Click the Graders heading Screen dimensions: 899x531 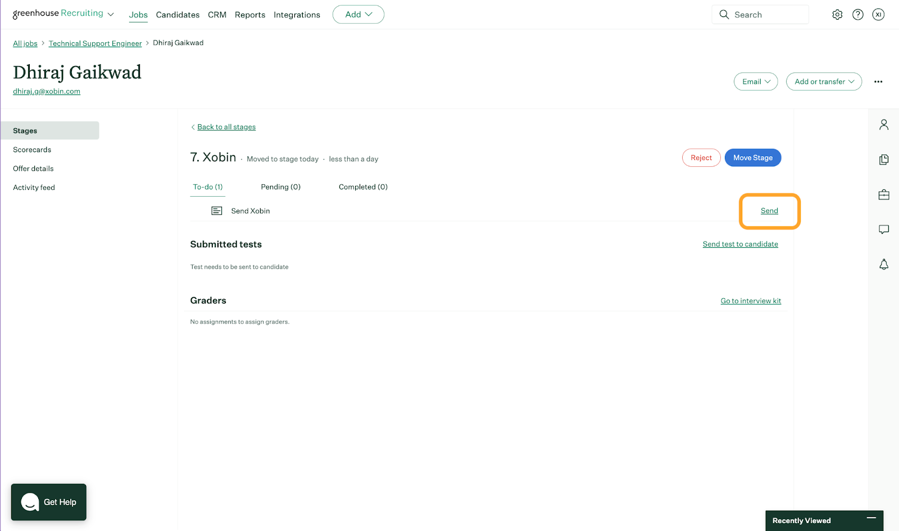coord(208,301)
